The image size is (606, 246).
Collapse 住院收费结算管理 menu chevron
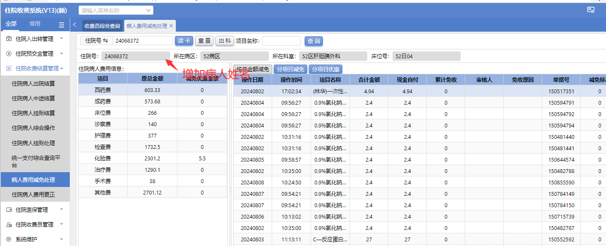[61, 68]
